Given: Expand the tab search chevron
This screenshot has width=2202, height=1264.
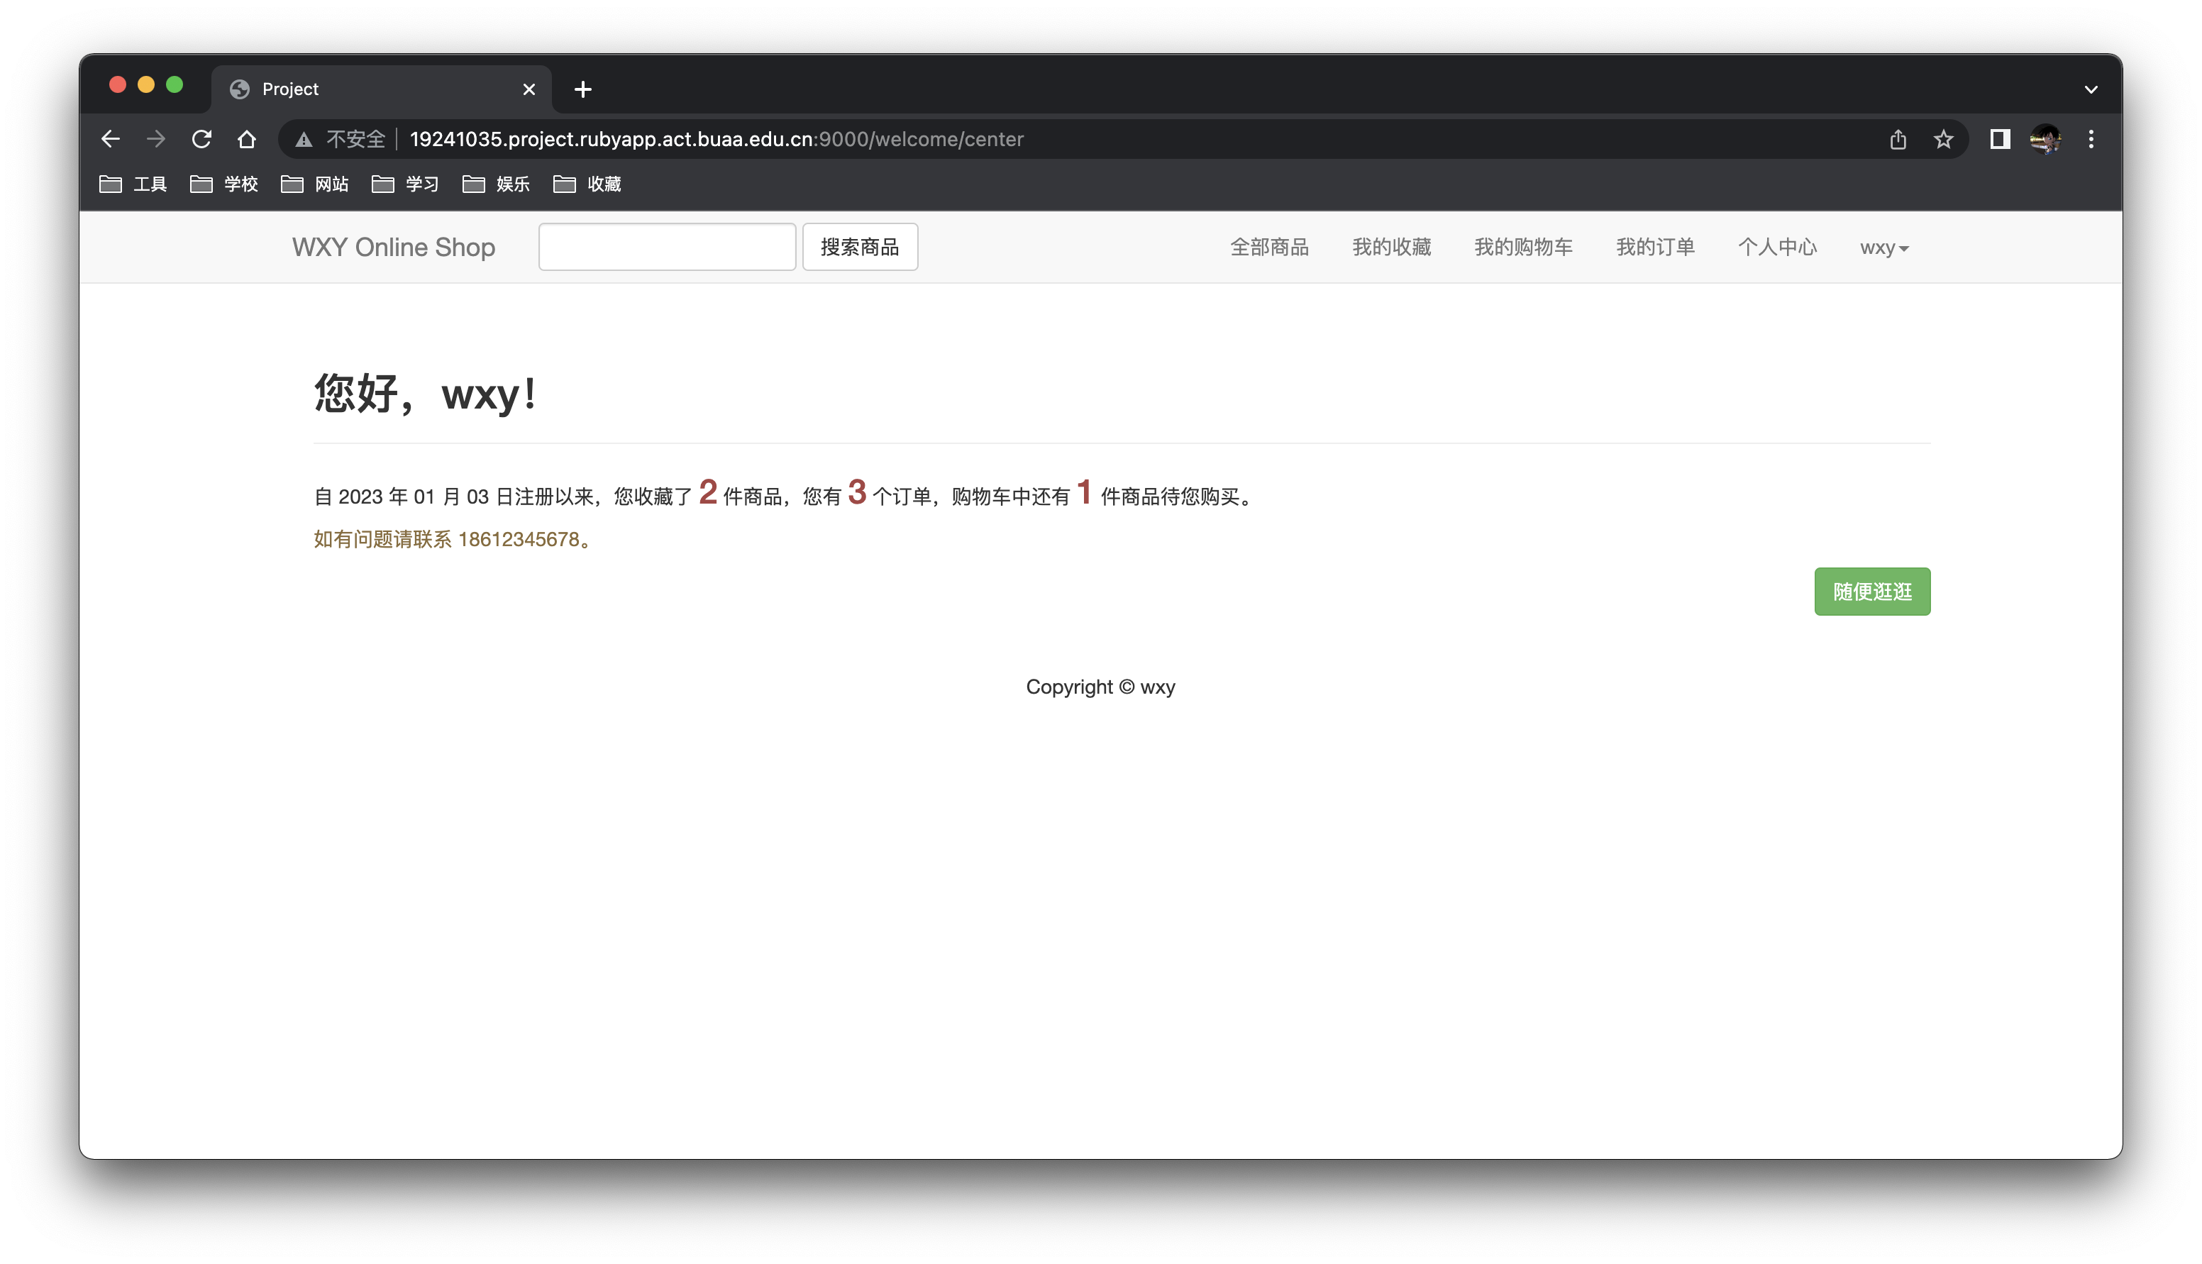Looking at the screenshot, I should coord(2091,89).
